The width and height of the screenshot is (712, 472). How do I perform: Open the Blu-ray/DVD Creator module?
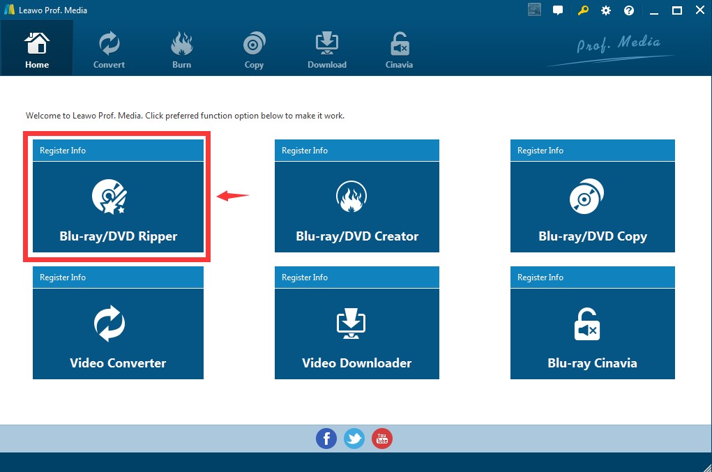point(357,207)
